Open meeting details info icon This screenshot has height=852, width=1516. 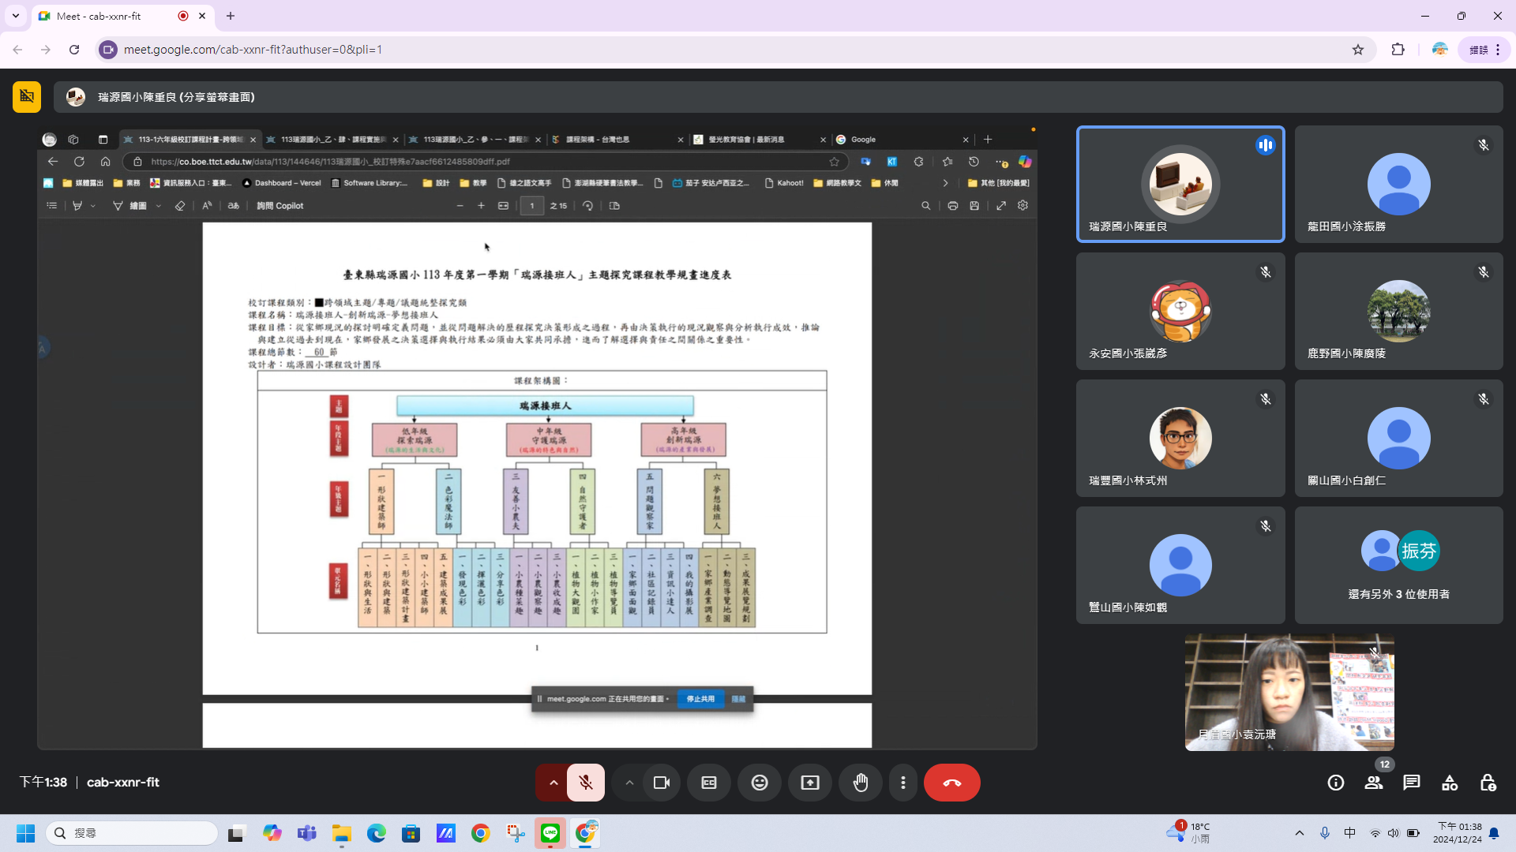click(x=1336, y=783)
